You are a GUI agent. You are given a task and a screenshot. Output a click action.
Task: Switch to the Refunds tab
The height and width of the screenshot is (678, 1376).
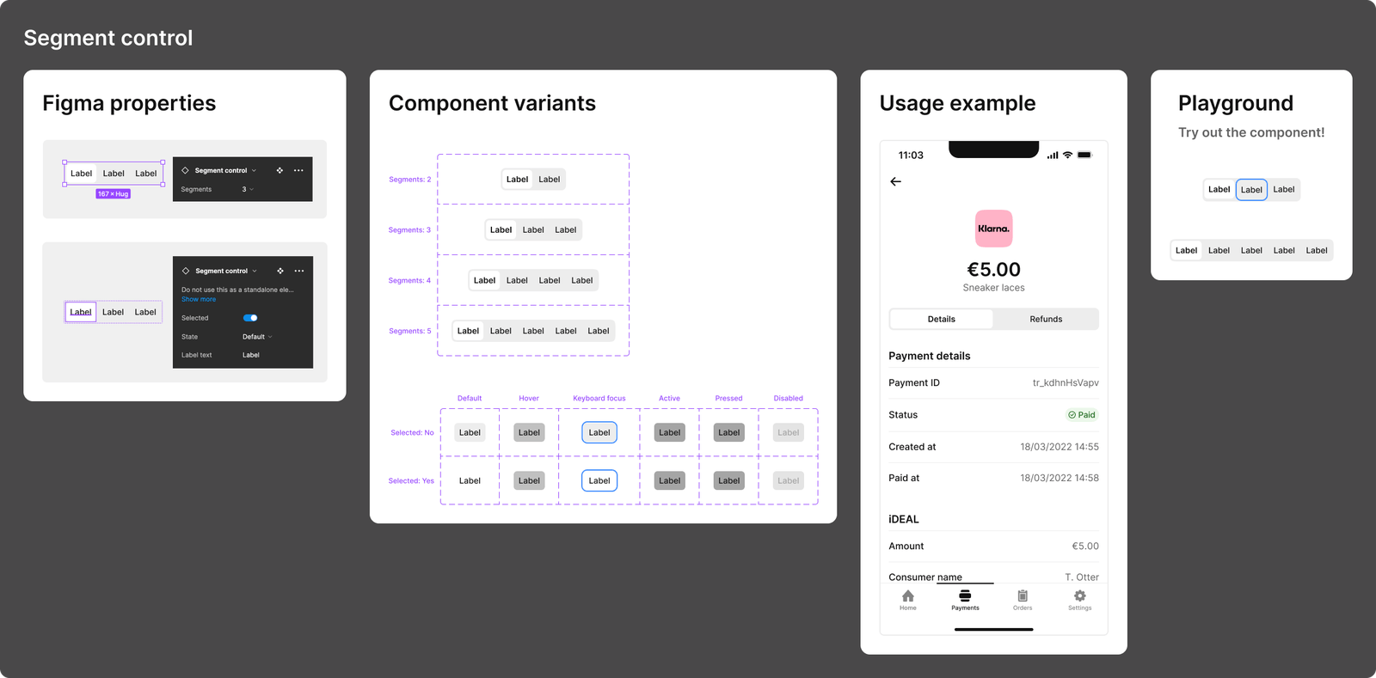[1046, 319]
